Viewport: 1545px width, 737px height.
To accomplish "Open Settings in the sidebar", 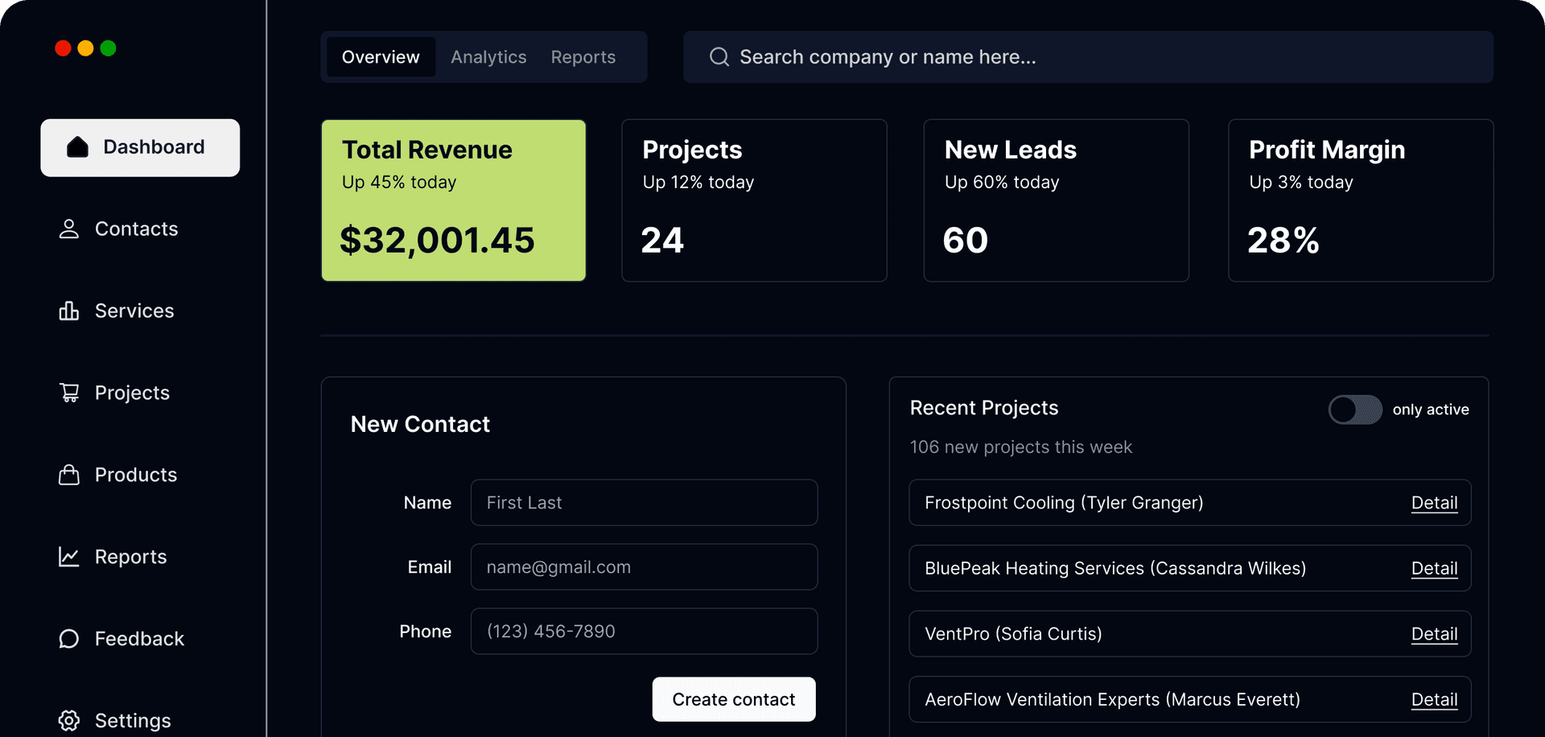I will coord(115,720).
